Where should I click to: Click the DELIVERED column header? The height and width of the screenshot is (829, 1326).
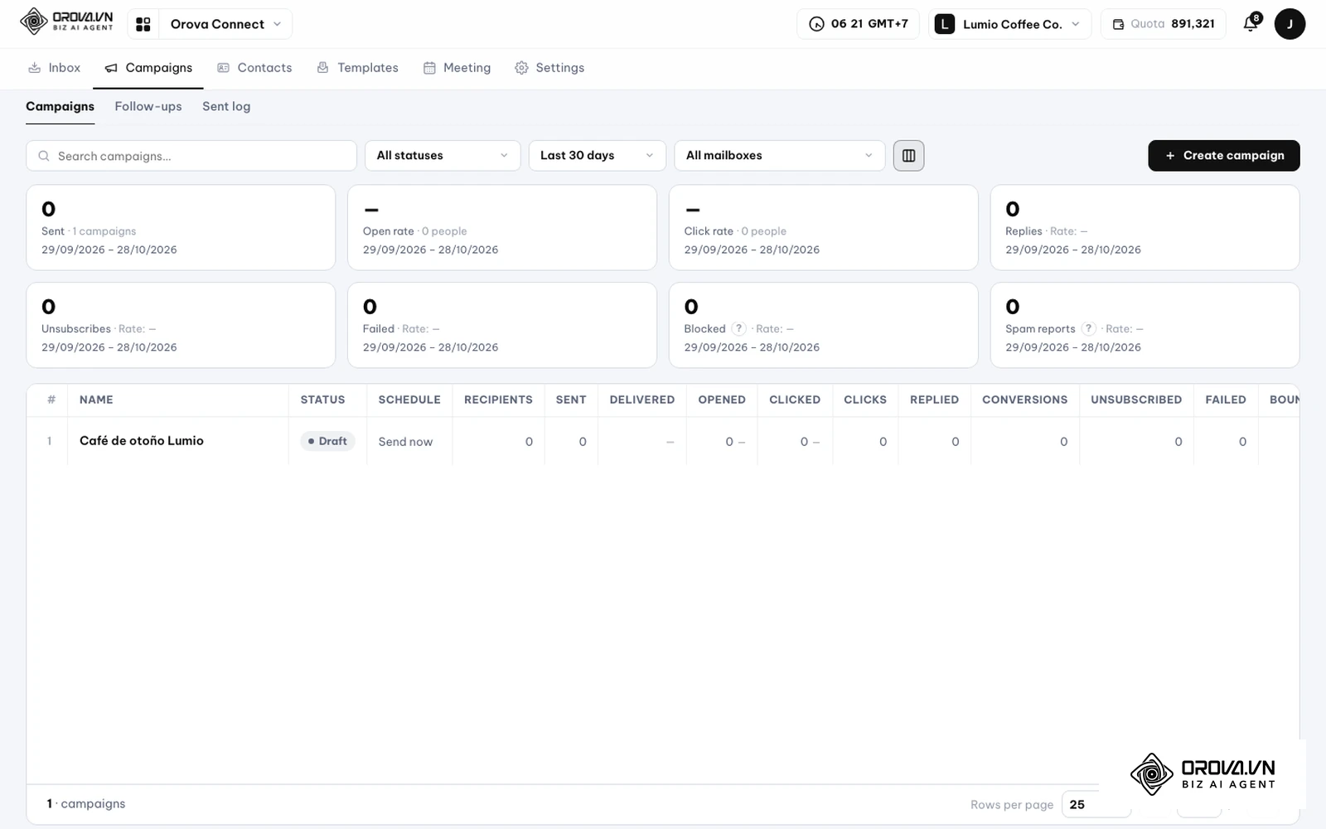pos(642,400)
